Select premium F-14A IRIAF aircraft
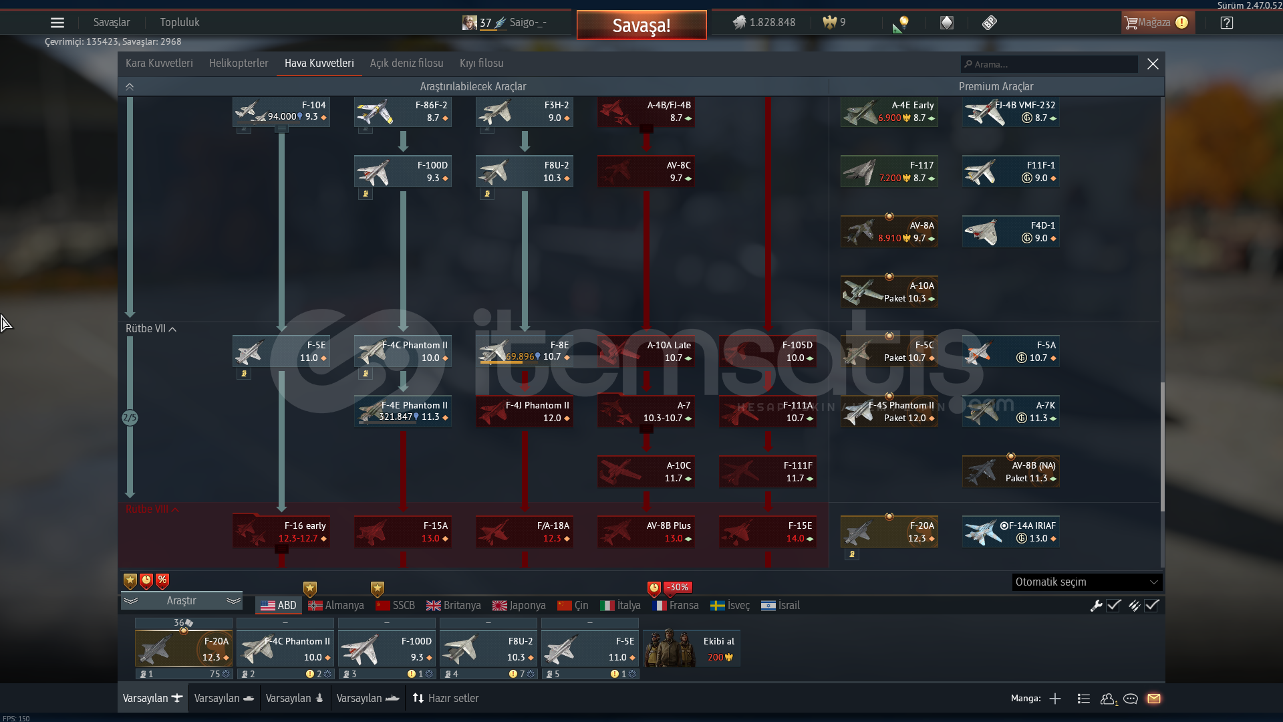The image size is (1283, 722). coord(1011,531)
